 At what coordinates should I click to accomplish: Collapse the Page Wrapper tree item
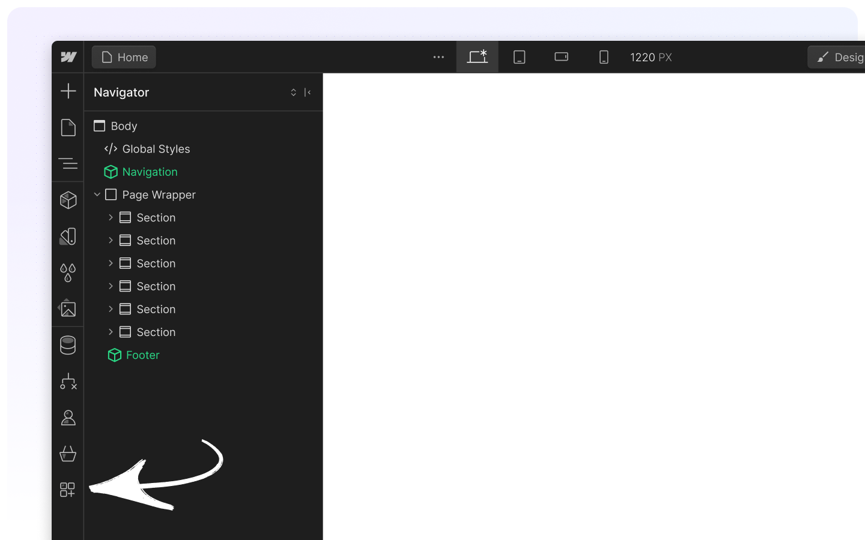coord(97,194)
